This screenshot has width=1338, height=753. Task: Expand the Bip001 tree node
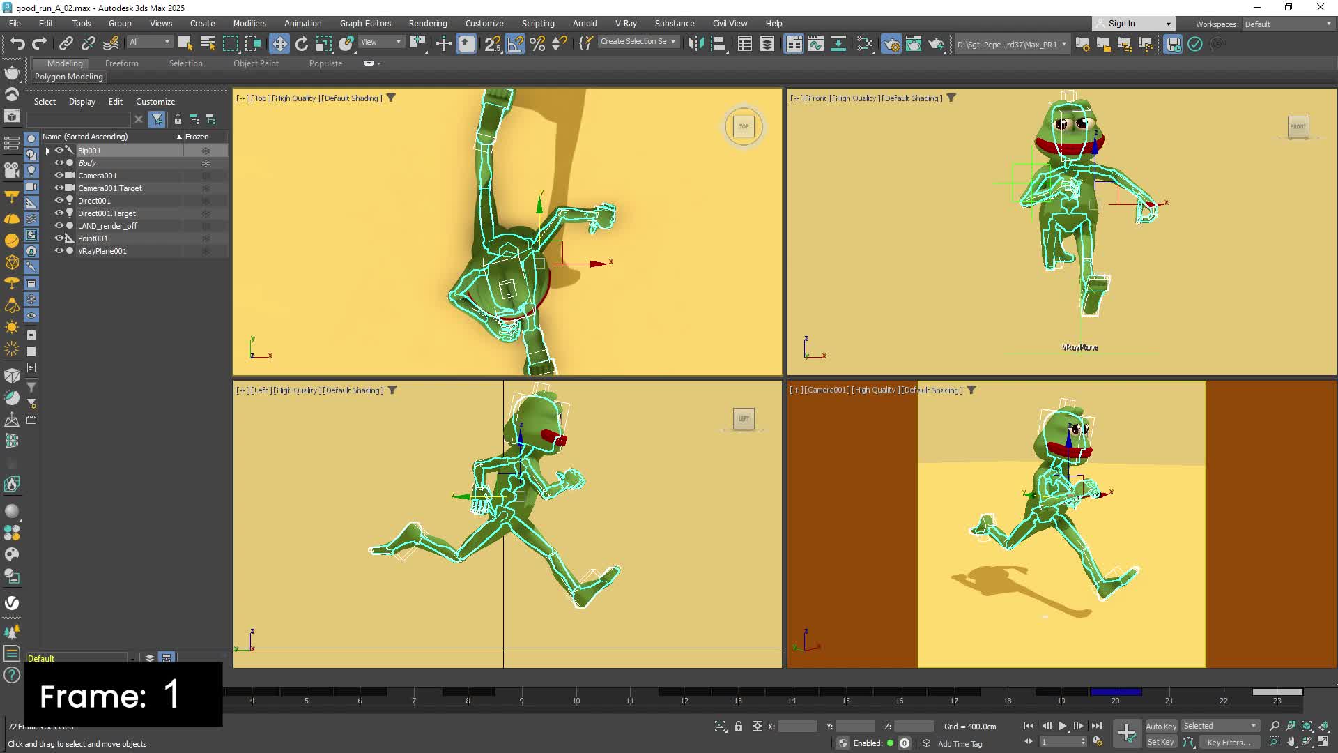pyautogui.click(x=47, y=151)
